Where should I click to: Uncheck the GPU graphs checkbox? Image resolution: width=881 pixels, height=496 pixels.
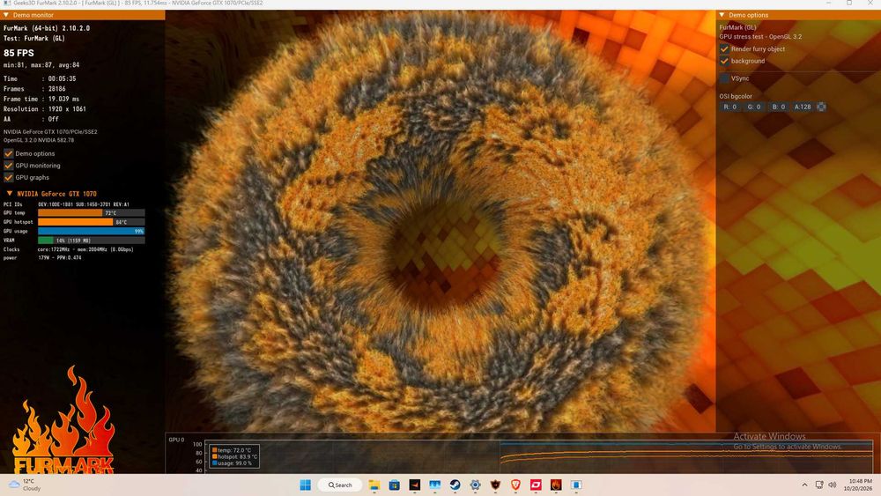coord(9,177)
